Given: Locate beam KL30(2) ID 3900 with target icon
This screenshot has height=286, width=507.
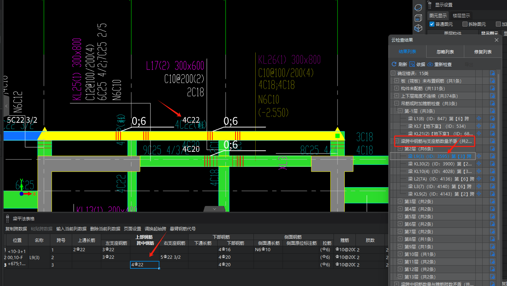Looking at the screenshot, I should pyautogui.click(x=478, y=164).
